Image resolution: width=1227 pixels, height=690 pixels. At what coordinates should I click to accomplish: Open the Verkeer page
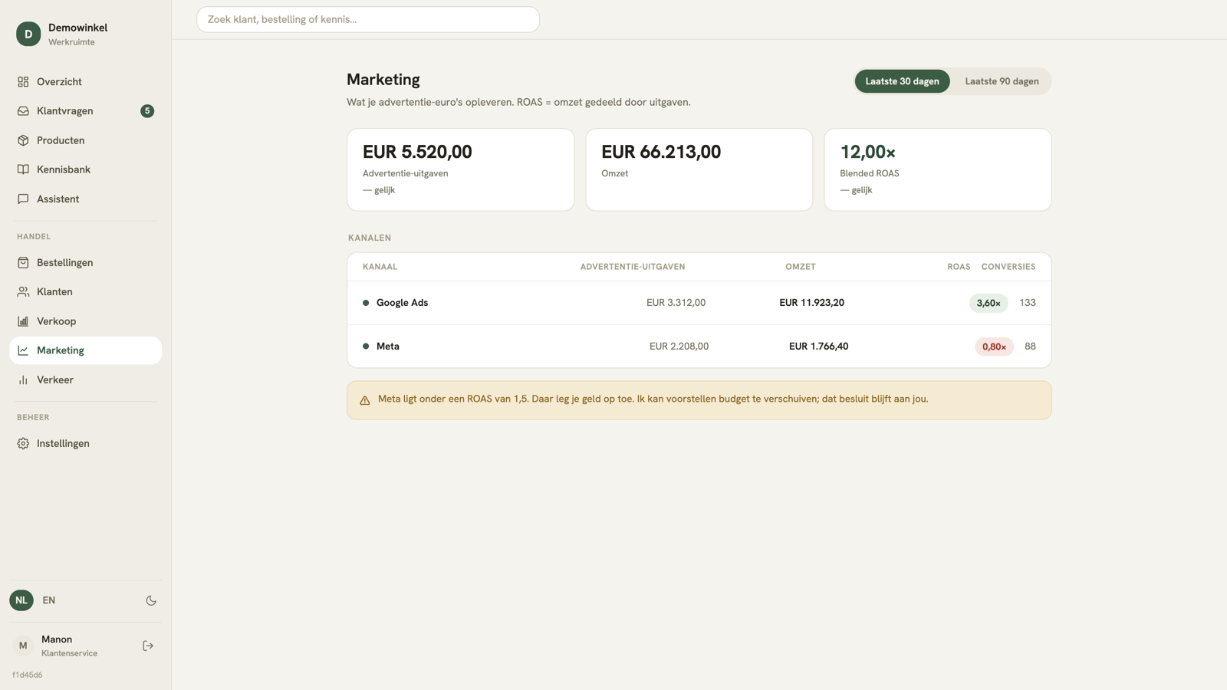[x=85, y=380]
